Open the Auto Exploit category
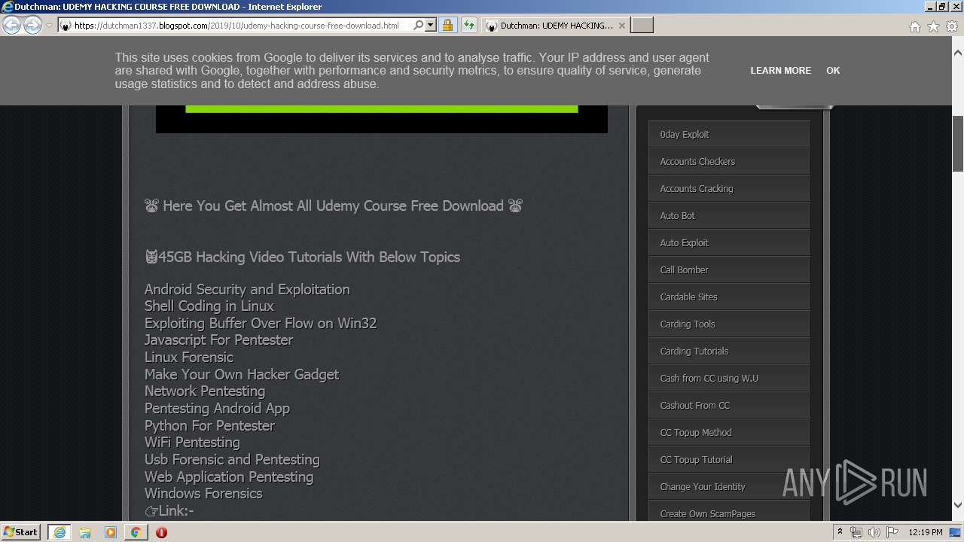 click(729, 242)
